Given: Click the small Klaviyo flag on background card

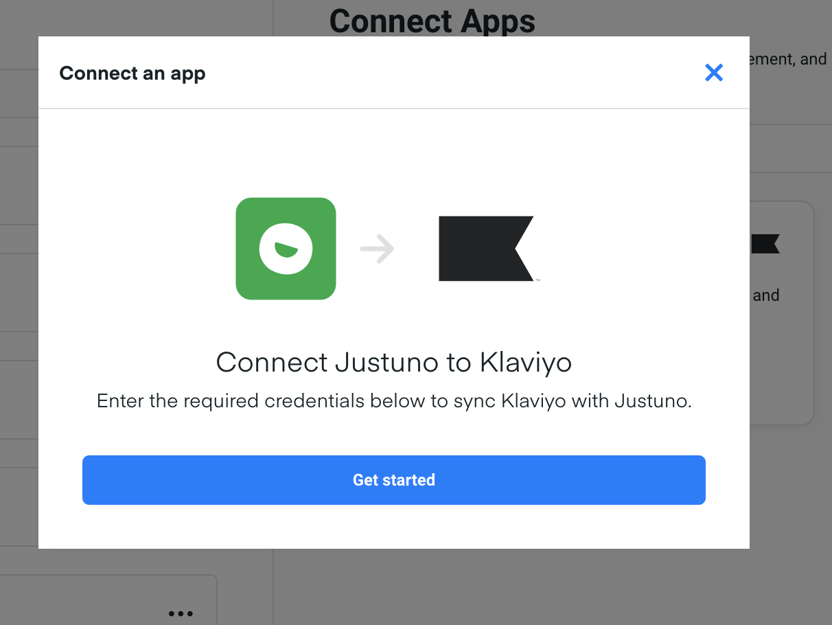Looking at the screenshot, I should click(765, 244).
